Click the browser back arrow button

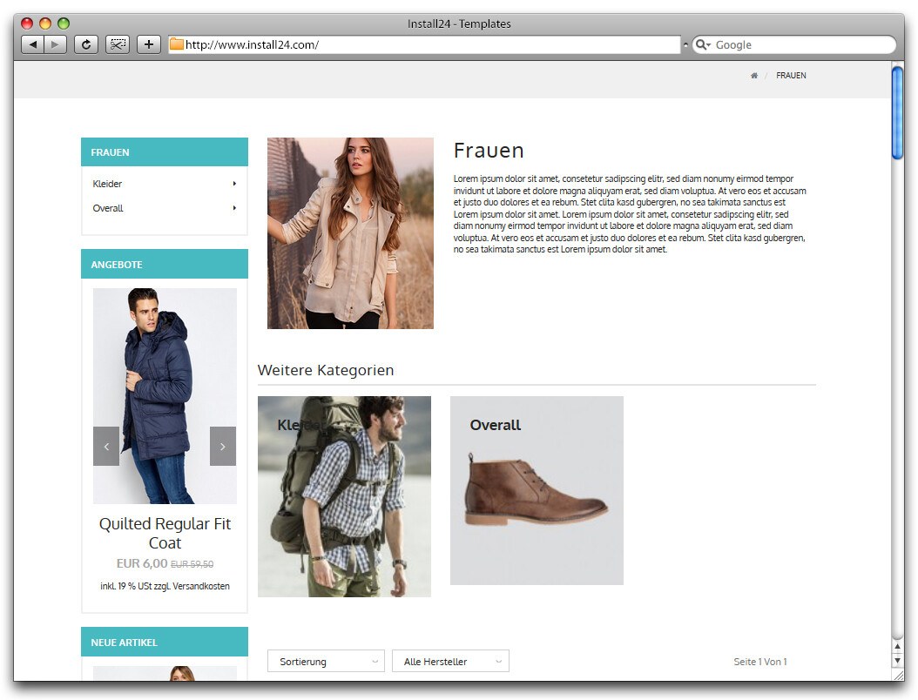click(x=32, y=44)
